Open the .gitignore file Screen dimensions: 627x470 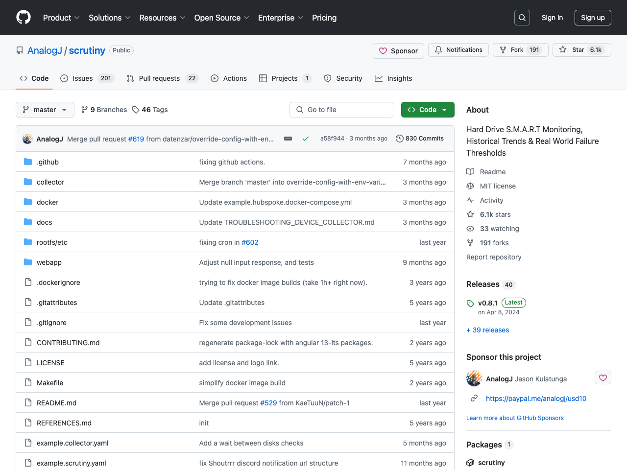[51, 323]
